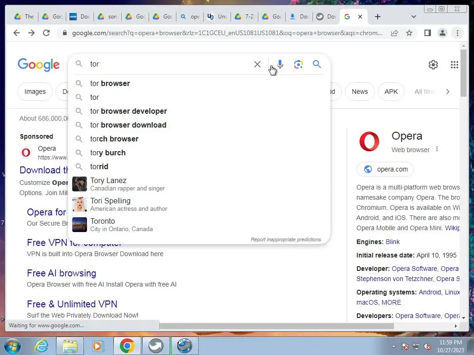Click the share page icon in address bar
474x355 pixels.
tap(394, 33)
